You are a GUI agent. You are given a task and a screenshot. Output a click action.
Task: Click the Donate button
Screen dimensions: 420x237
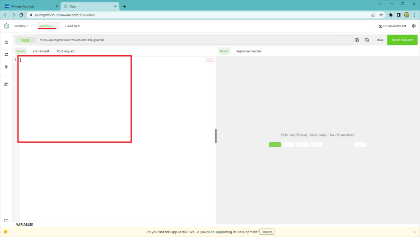click(267, 232)
